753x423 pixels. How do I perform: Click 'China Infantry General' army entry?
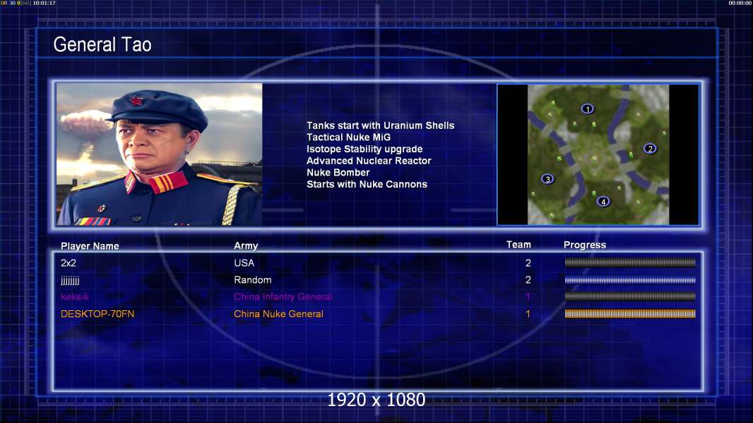coord(283,297)
